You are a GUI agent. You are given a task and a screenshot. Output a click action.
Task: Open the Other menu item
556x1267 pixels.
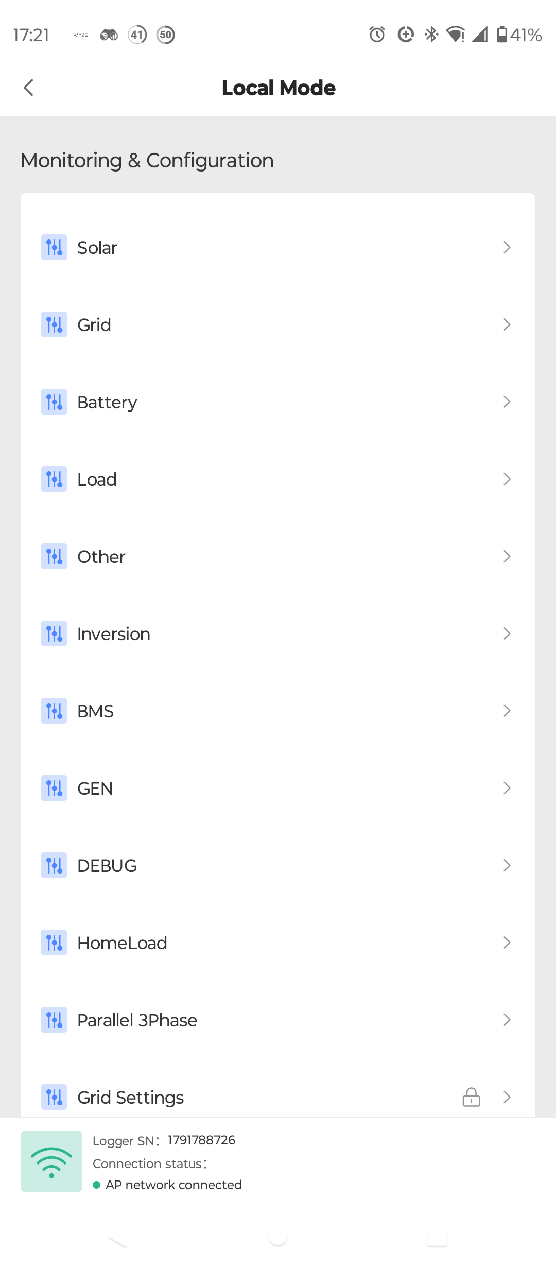point(101,557)
